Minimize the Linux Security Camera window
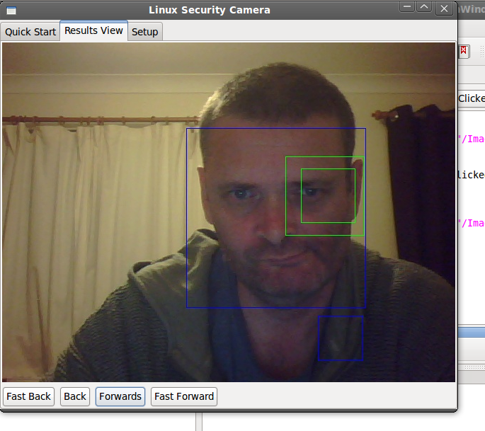 point(406,8)
